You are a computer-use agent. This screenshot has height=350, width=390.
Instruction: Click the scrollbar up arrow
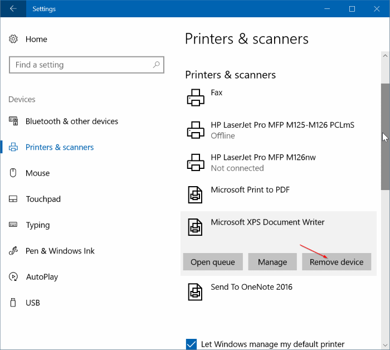click(x=386, y=56)
